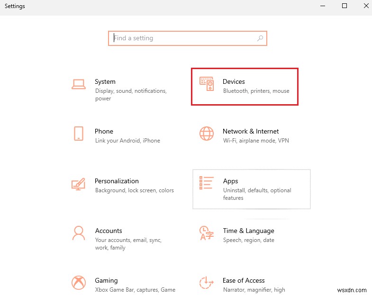Click the Gaming Xbox logo icon
372x295 pixels.
point(79,283)
